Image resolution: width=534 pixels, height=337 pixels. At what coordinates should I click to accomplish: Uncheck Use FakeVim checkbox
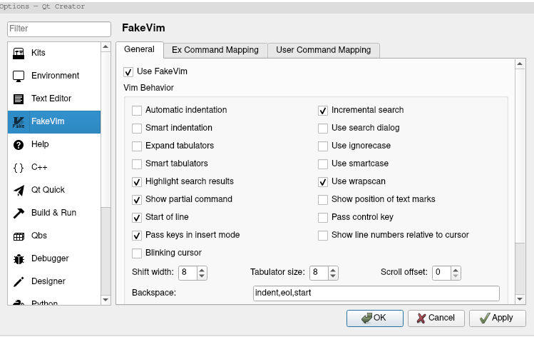[128, 72]
